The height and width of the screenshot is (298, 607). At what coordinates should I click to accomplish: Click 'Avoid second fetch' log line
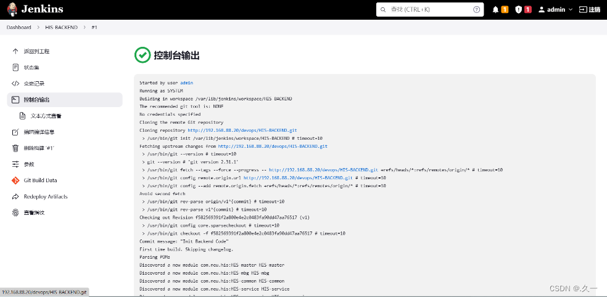click(162, 194)
